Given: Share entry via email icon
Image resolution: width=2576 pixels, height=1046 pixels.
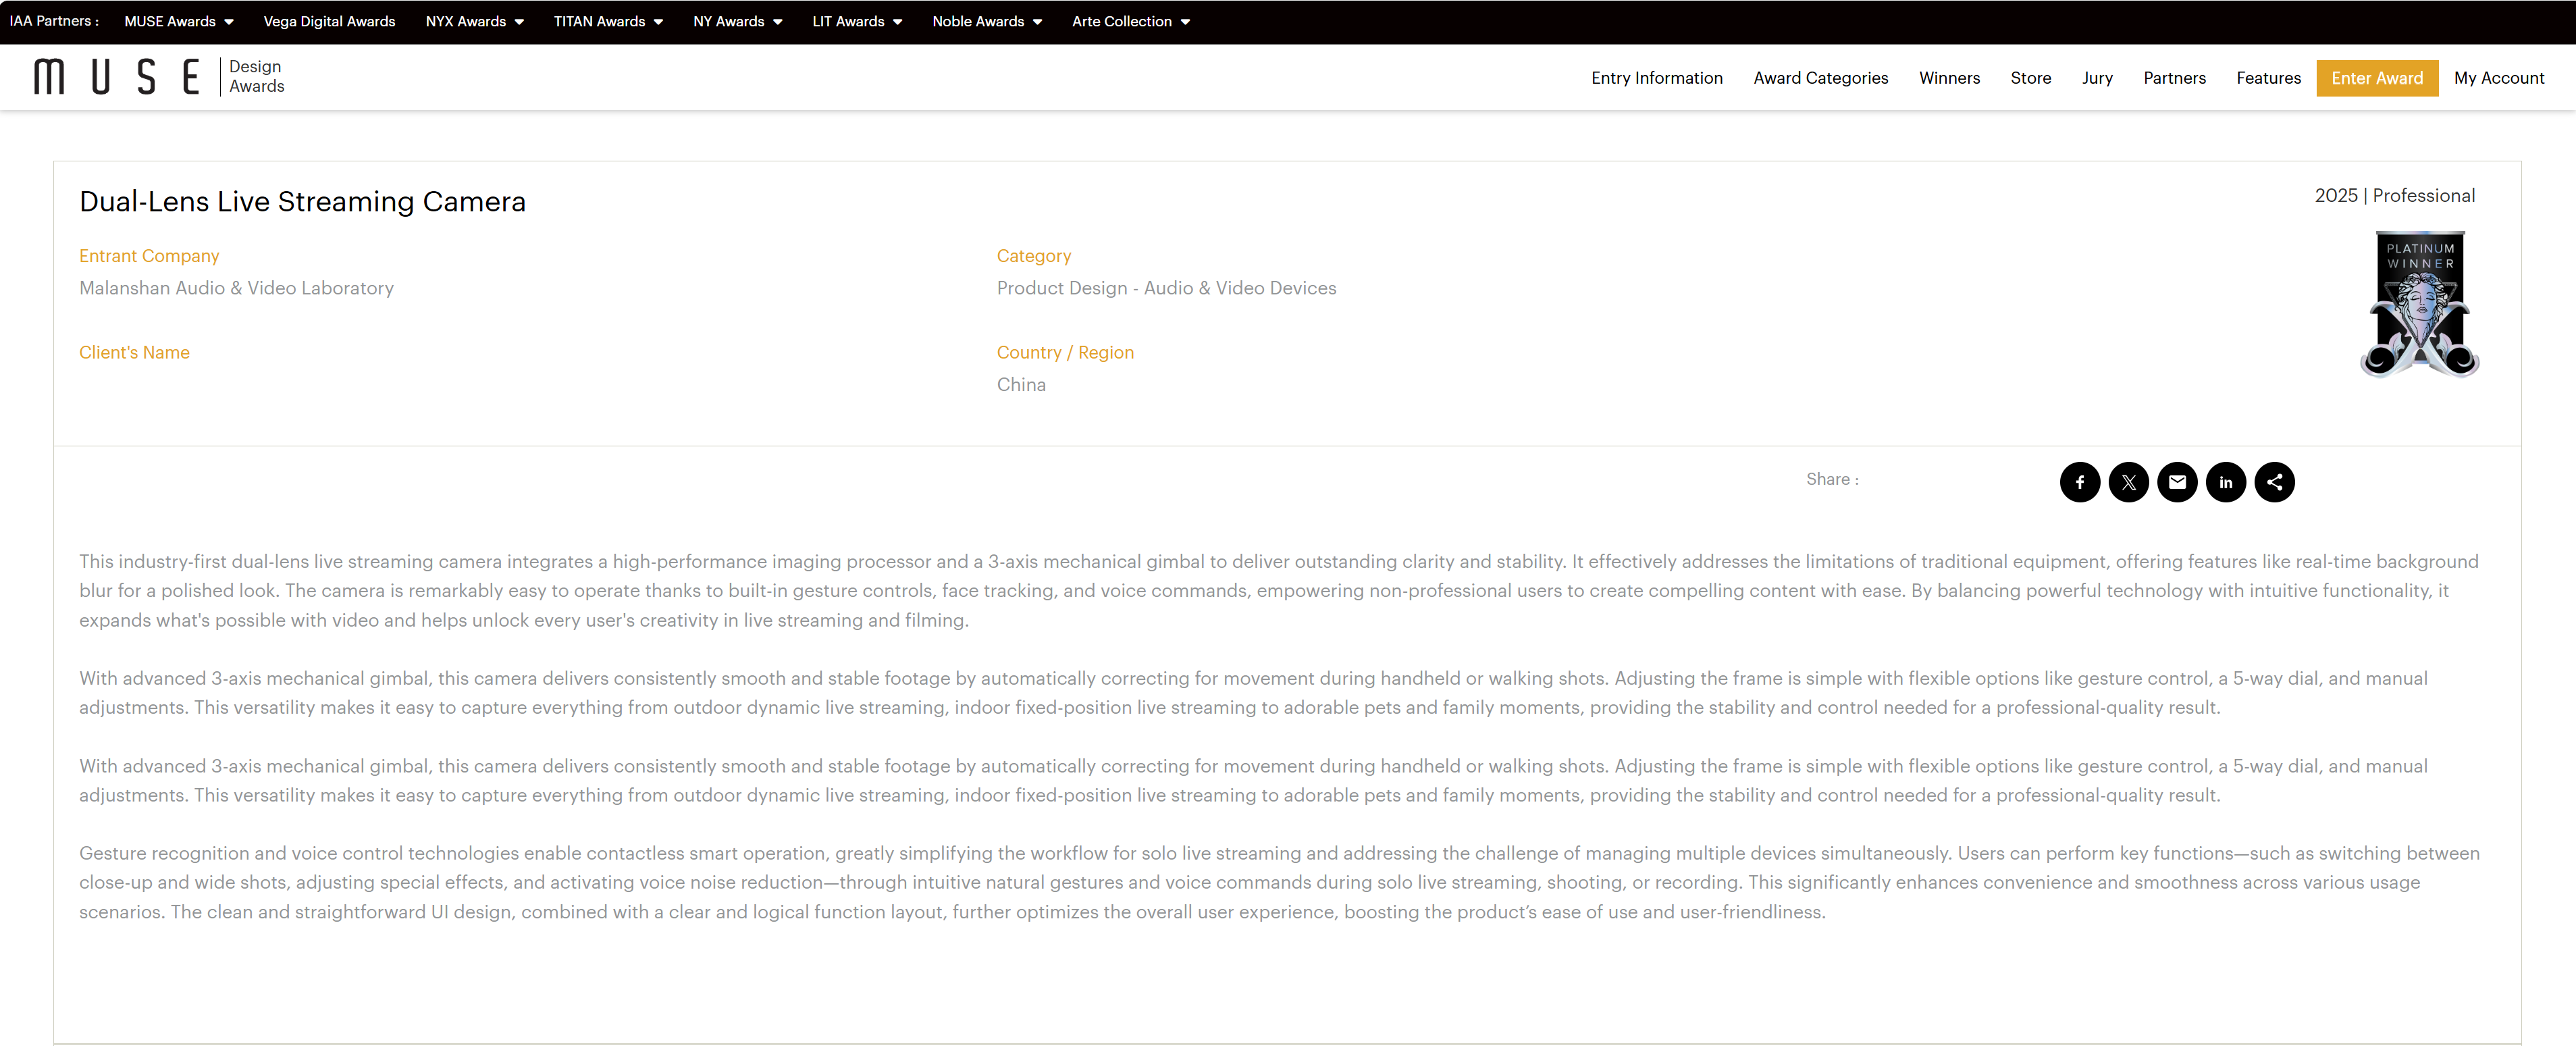Looking at the screenshot, I should (x=2177, y=482).
